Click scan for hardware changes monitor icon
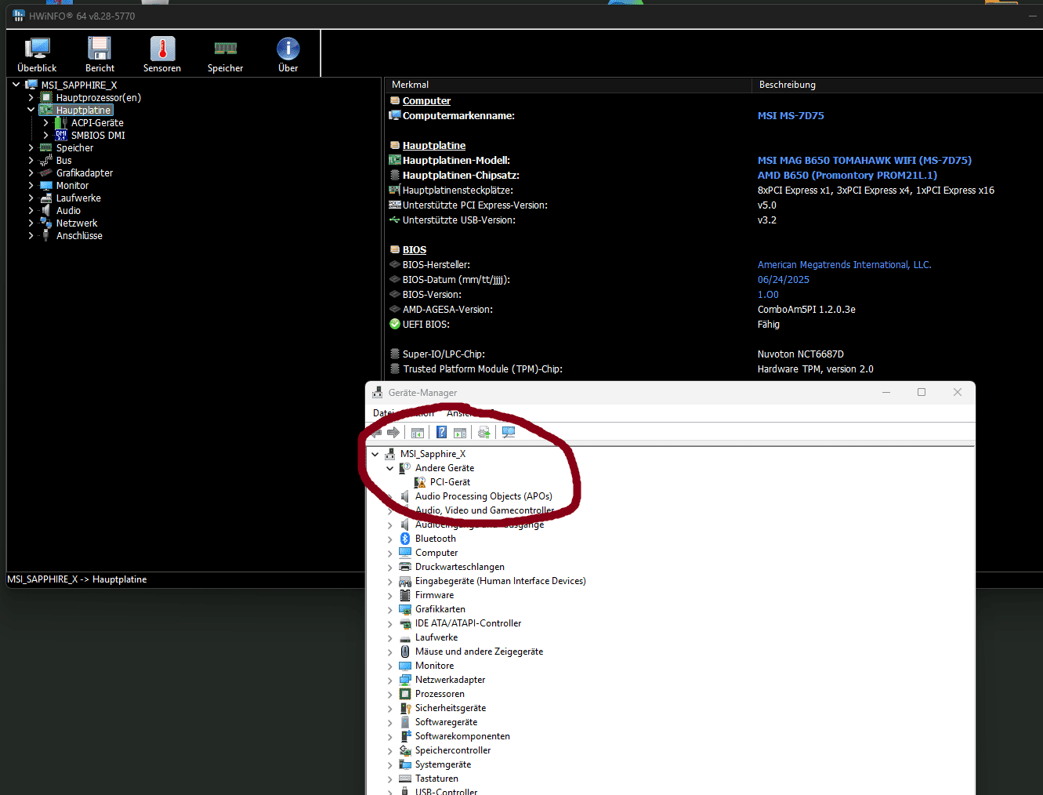The height and width of the screenshot is (795, 1043). point(509,433)
